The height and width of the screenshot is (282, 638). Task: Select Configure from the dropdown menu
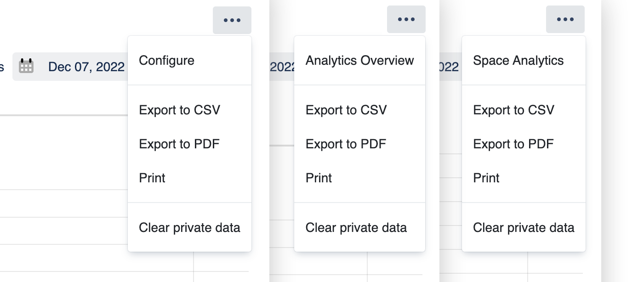tap(166, 61)
